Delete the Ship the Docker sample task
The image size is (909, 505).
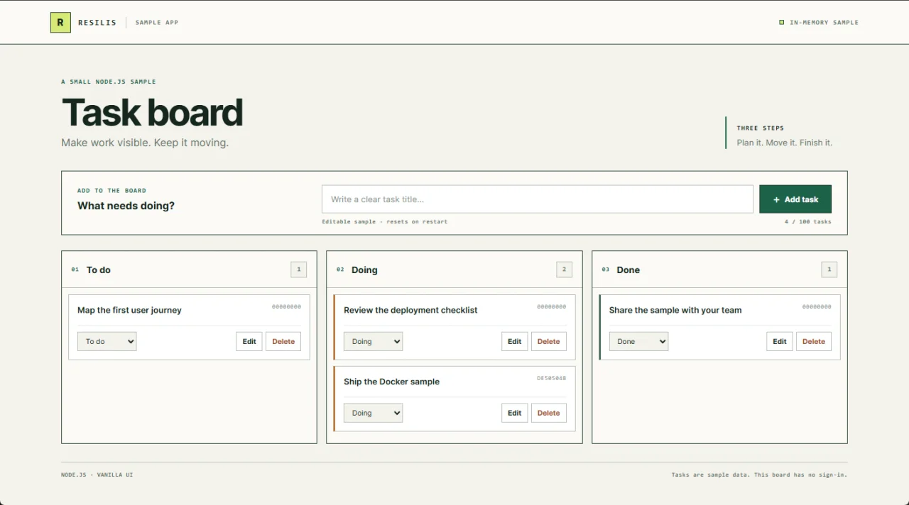549,413
